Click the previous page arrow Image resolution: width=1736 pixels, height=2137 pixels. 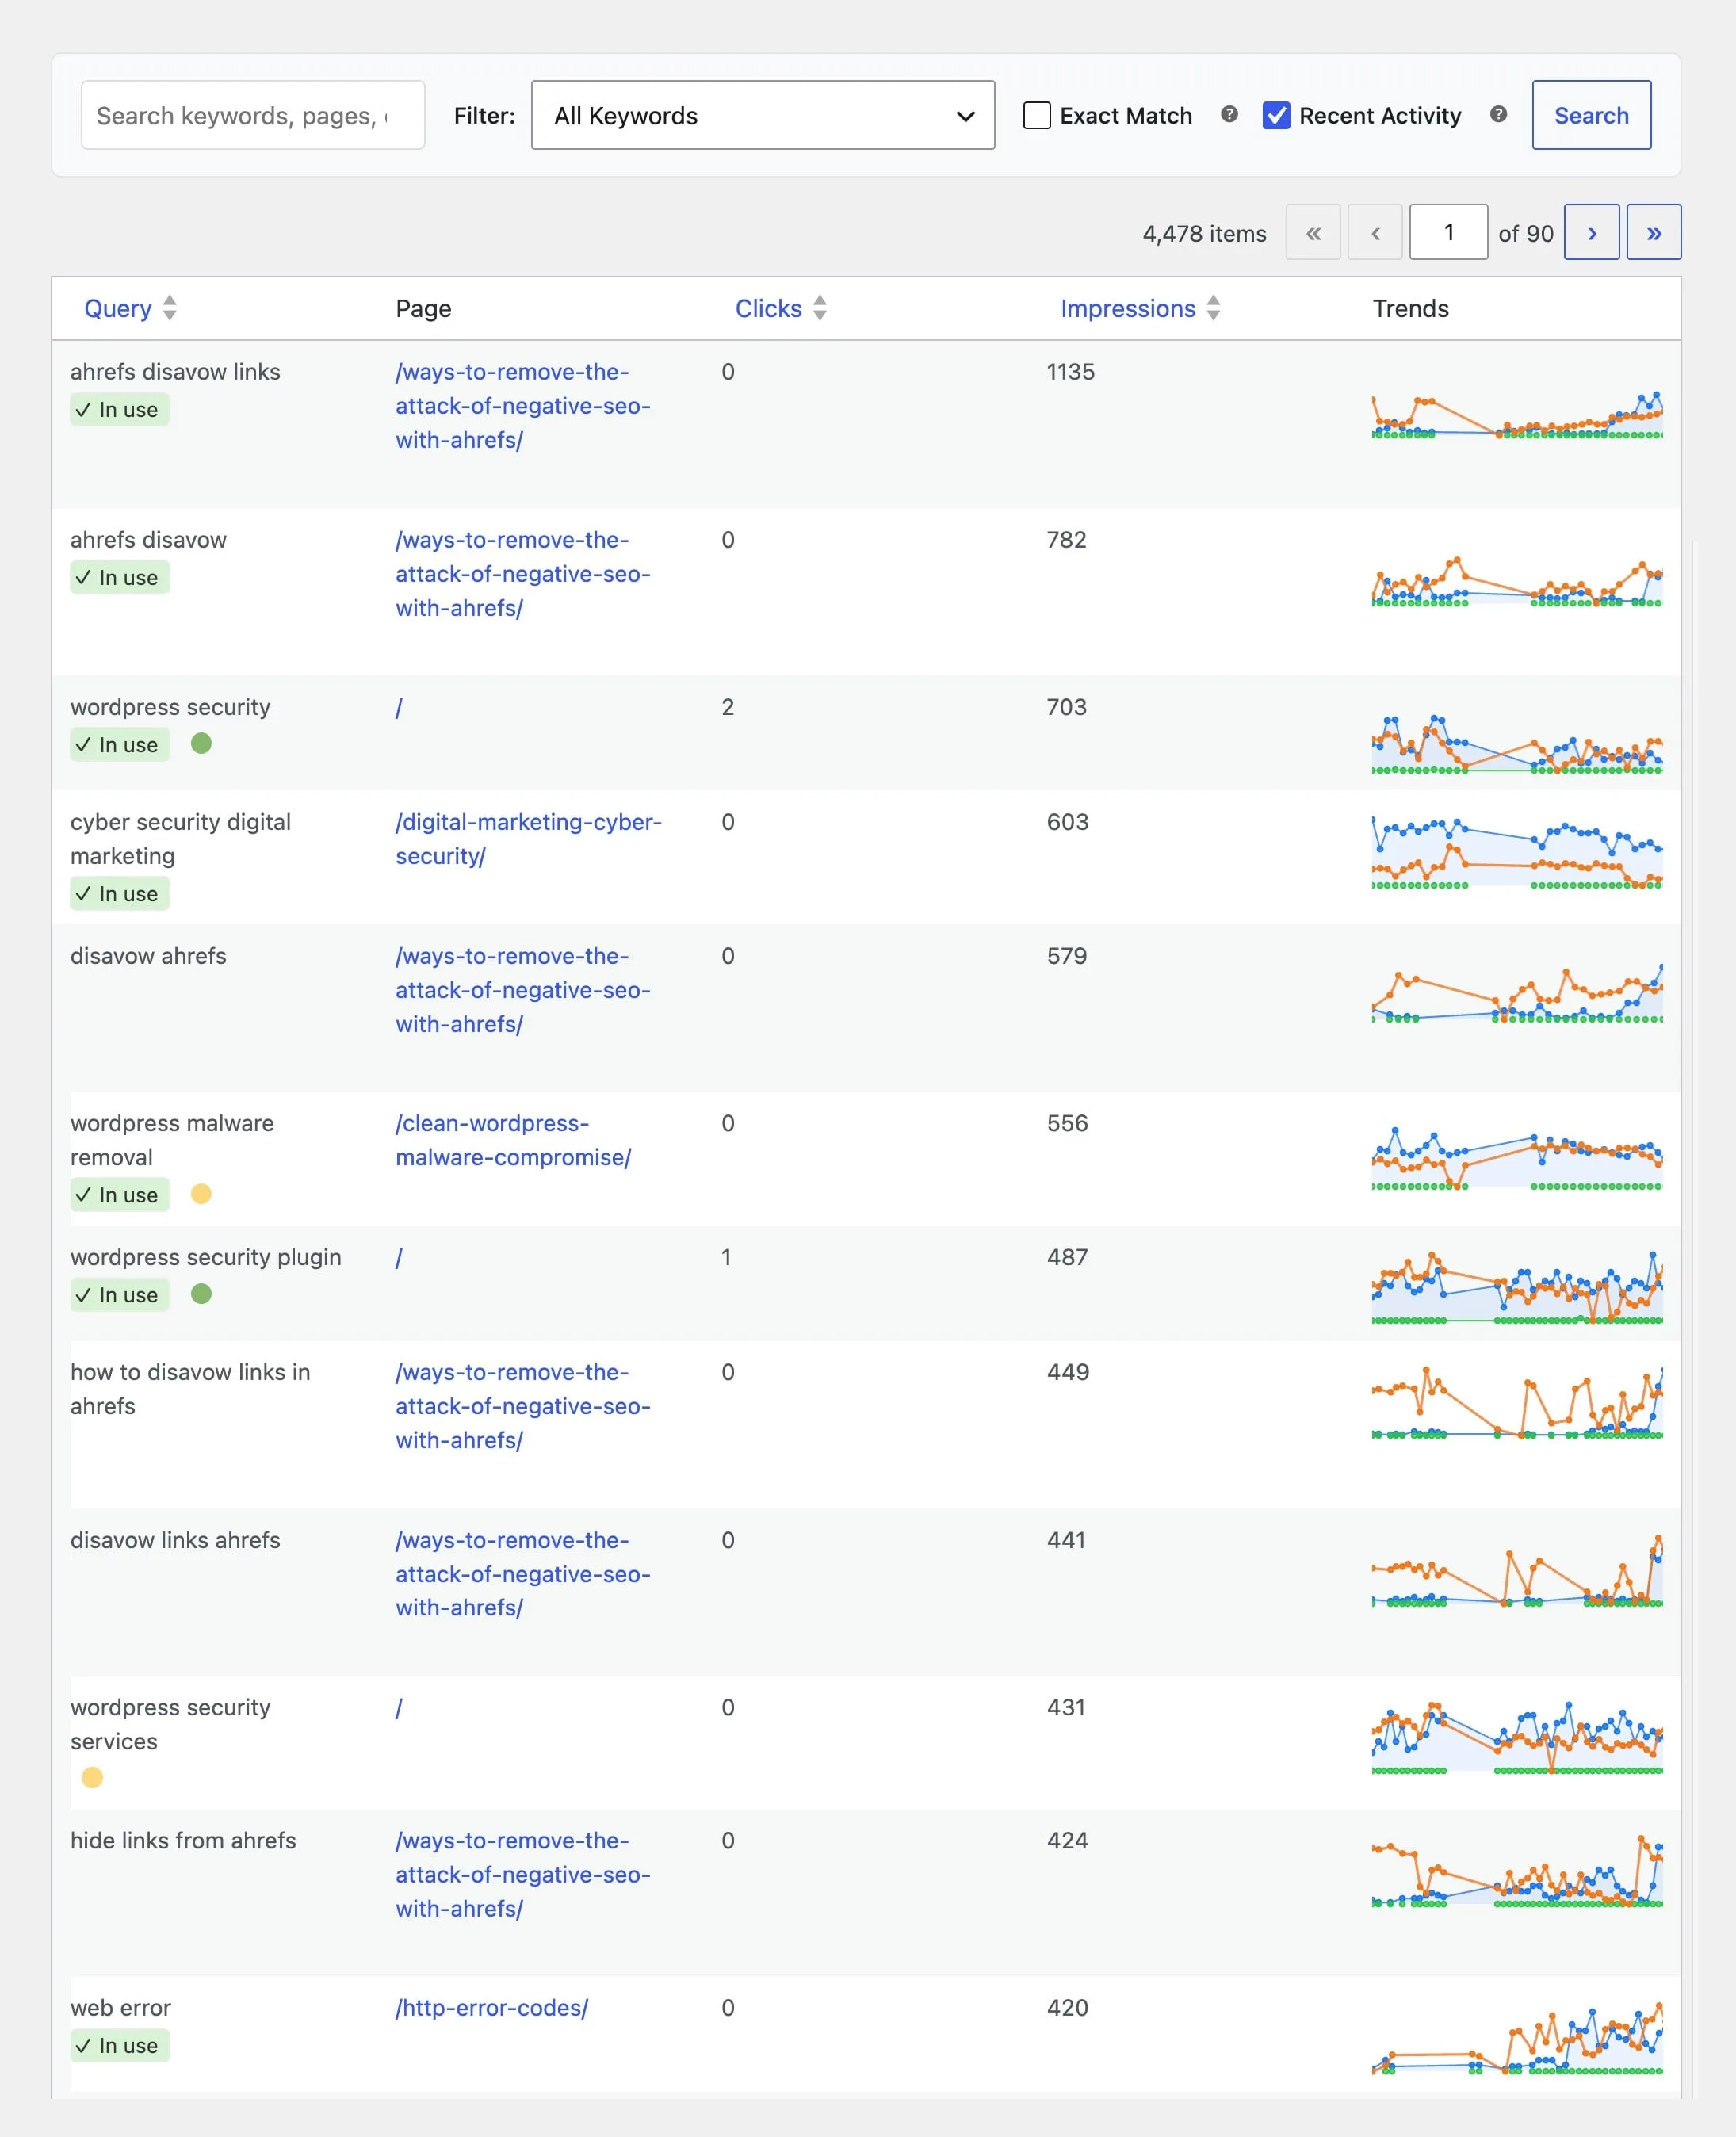[1375, 232]
